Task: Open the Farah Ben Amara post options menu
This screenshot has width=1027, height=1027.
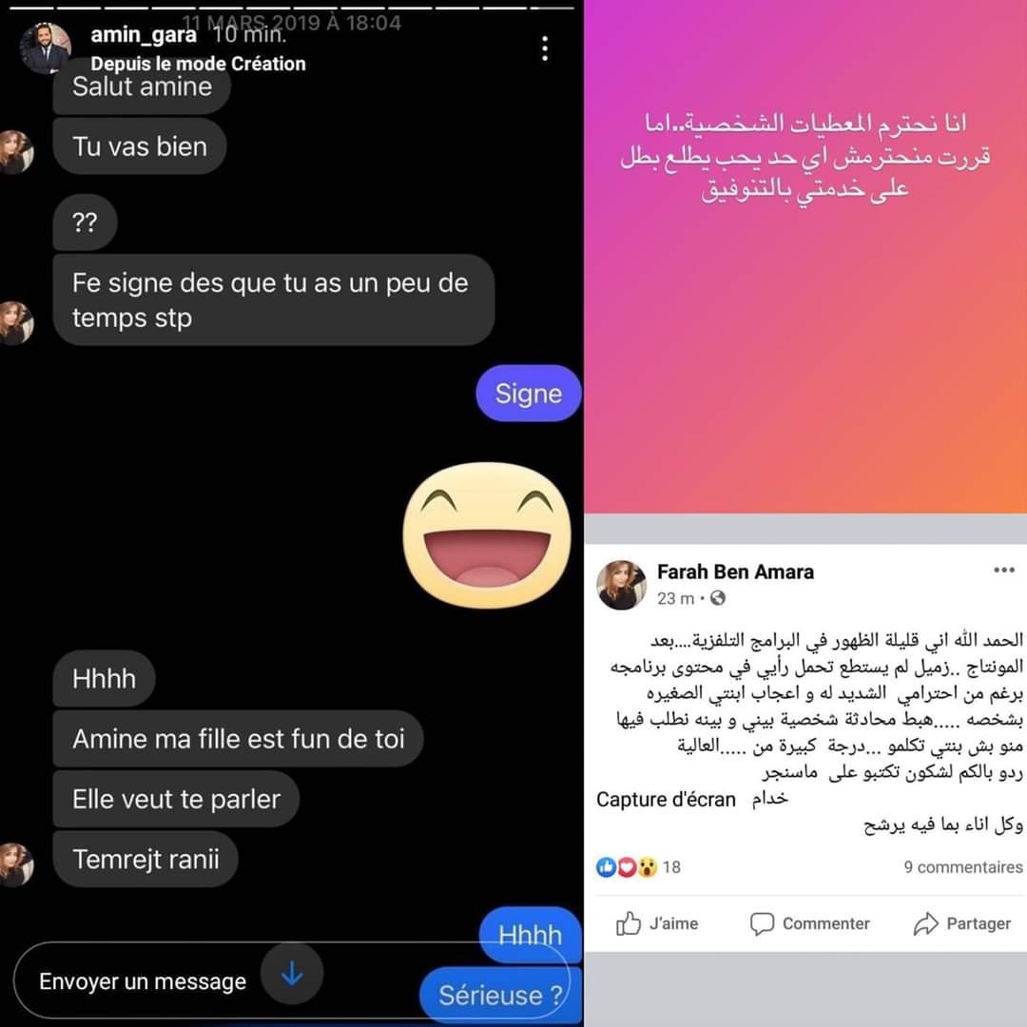Action: (1003, 570)
